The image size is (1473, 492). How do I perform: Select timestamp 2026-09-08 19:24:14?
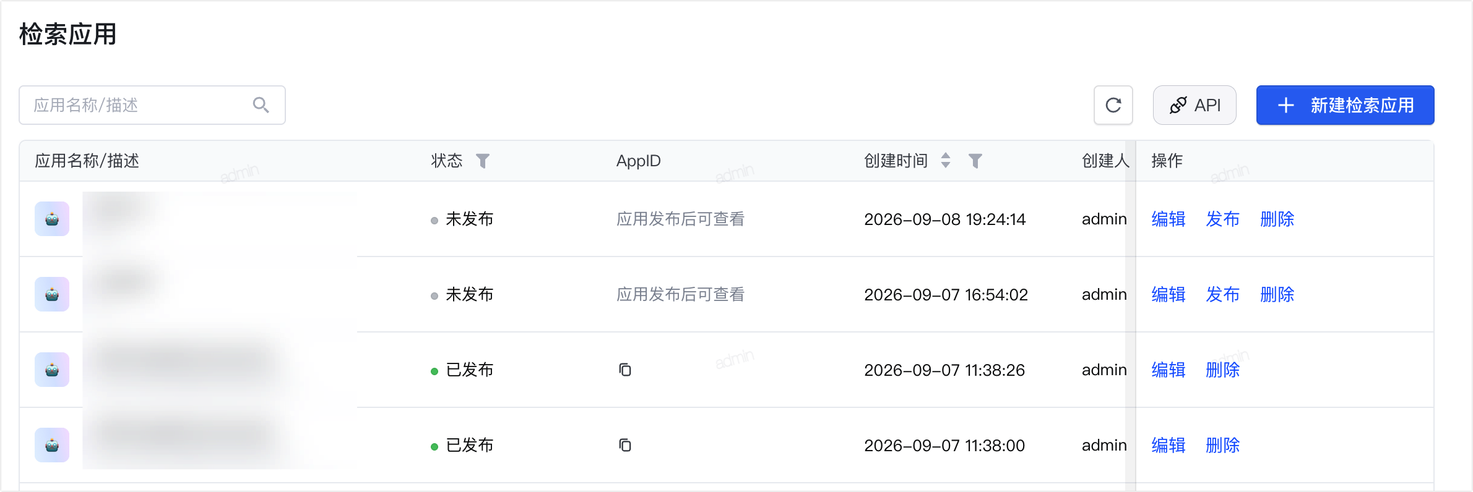pos(945,219)
